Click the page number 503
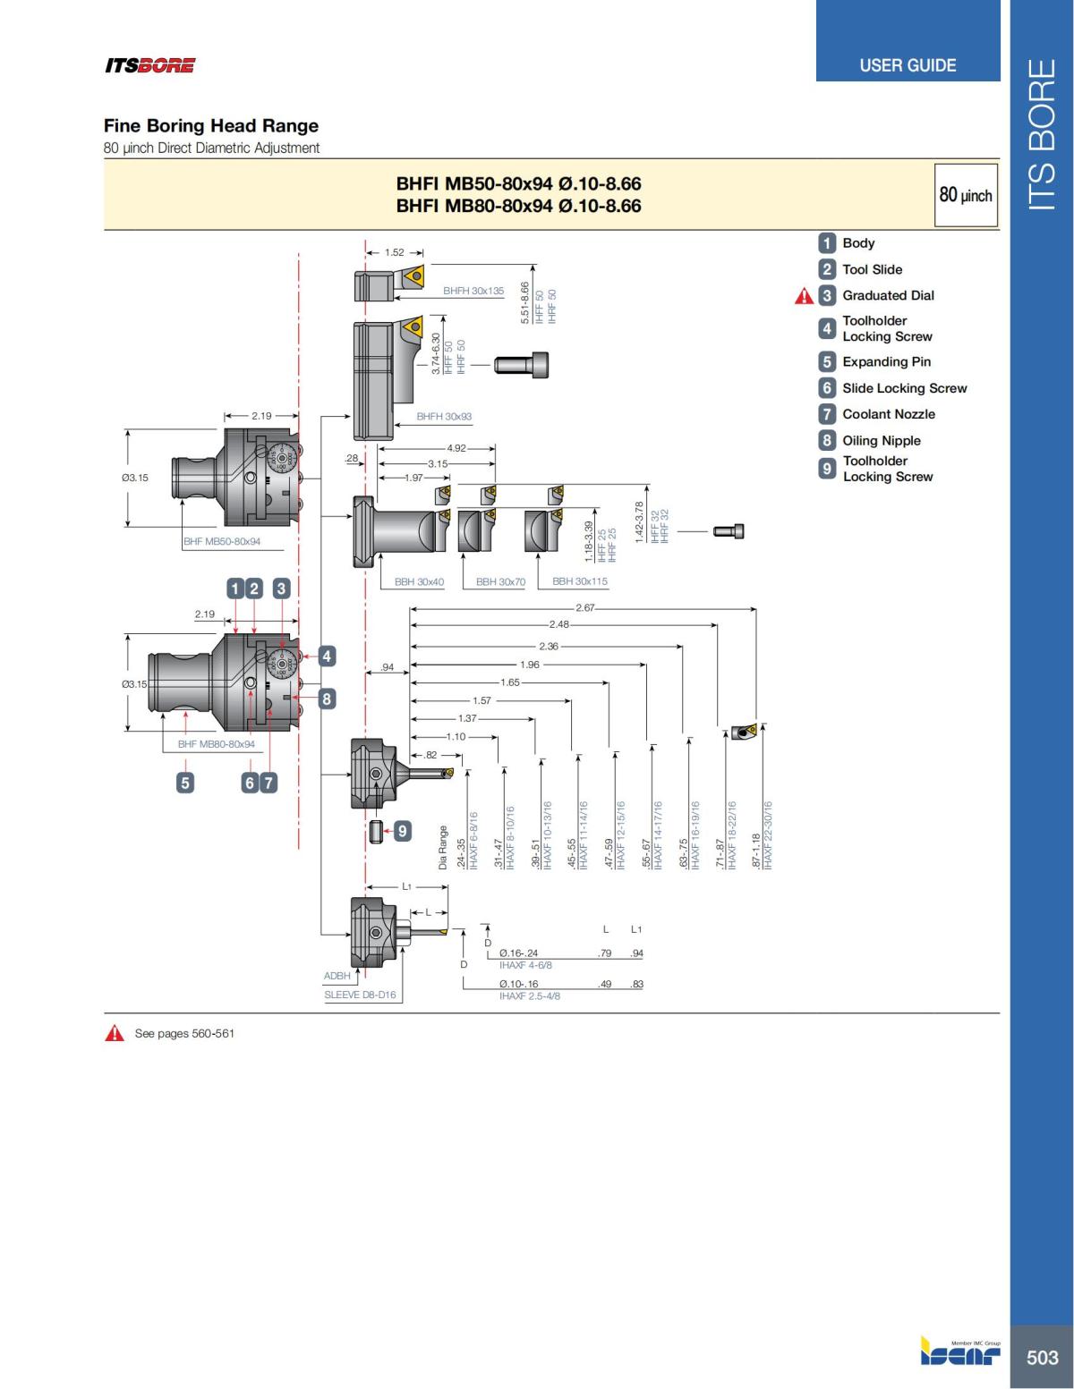 [1042, 1357]
